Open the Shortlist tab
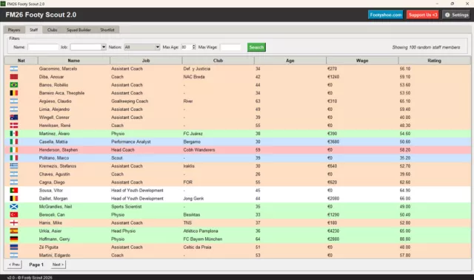 pyautogui.click(x=107, y=30)
